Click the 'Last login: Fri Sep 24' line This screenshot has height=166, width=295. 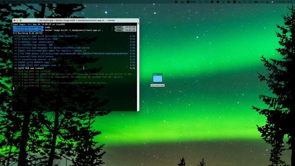[39, 24]
